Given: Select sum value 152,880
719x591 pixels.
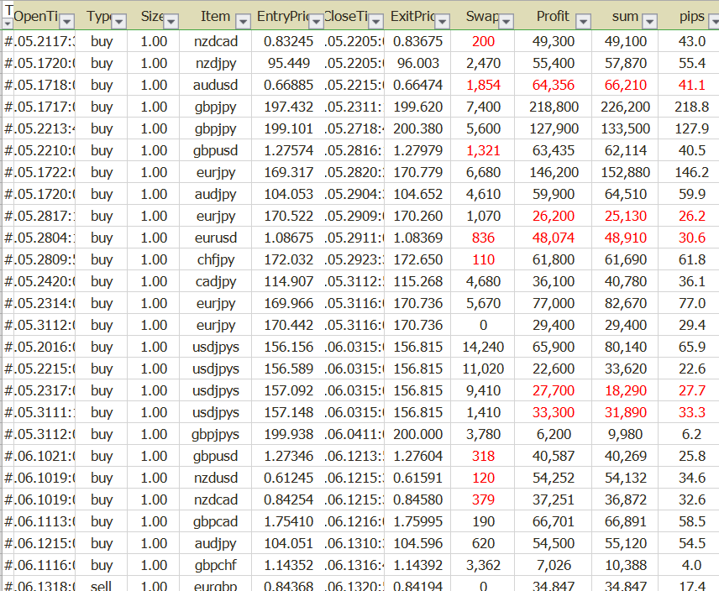Looking at the screenshot, I should (625, 172).
